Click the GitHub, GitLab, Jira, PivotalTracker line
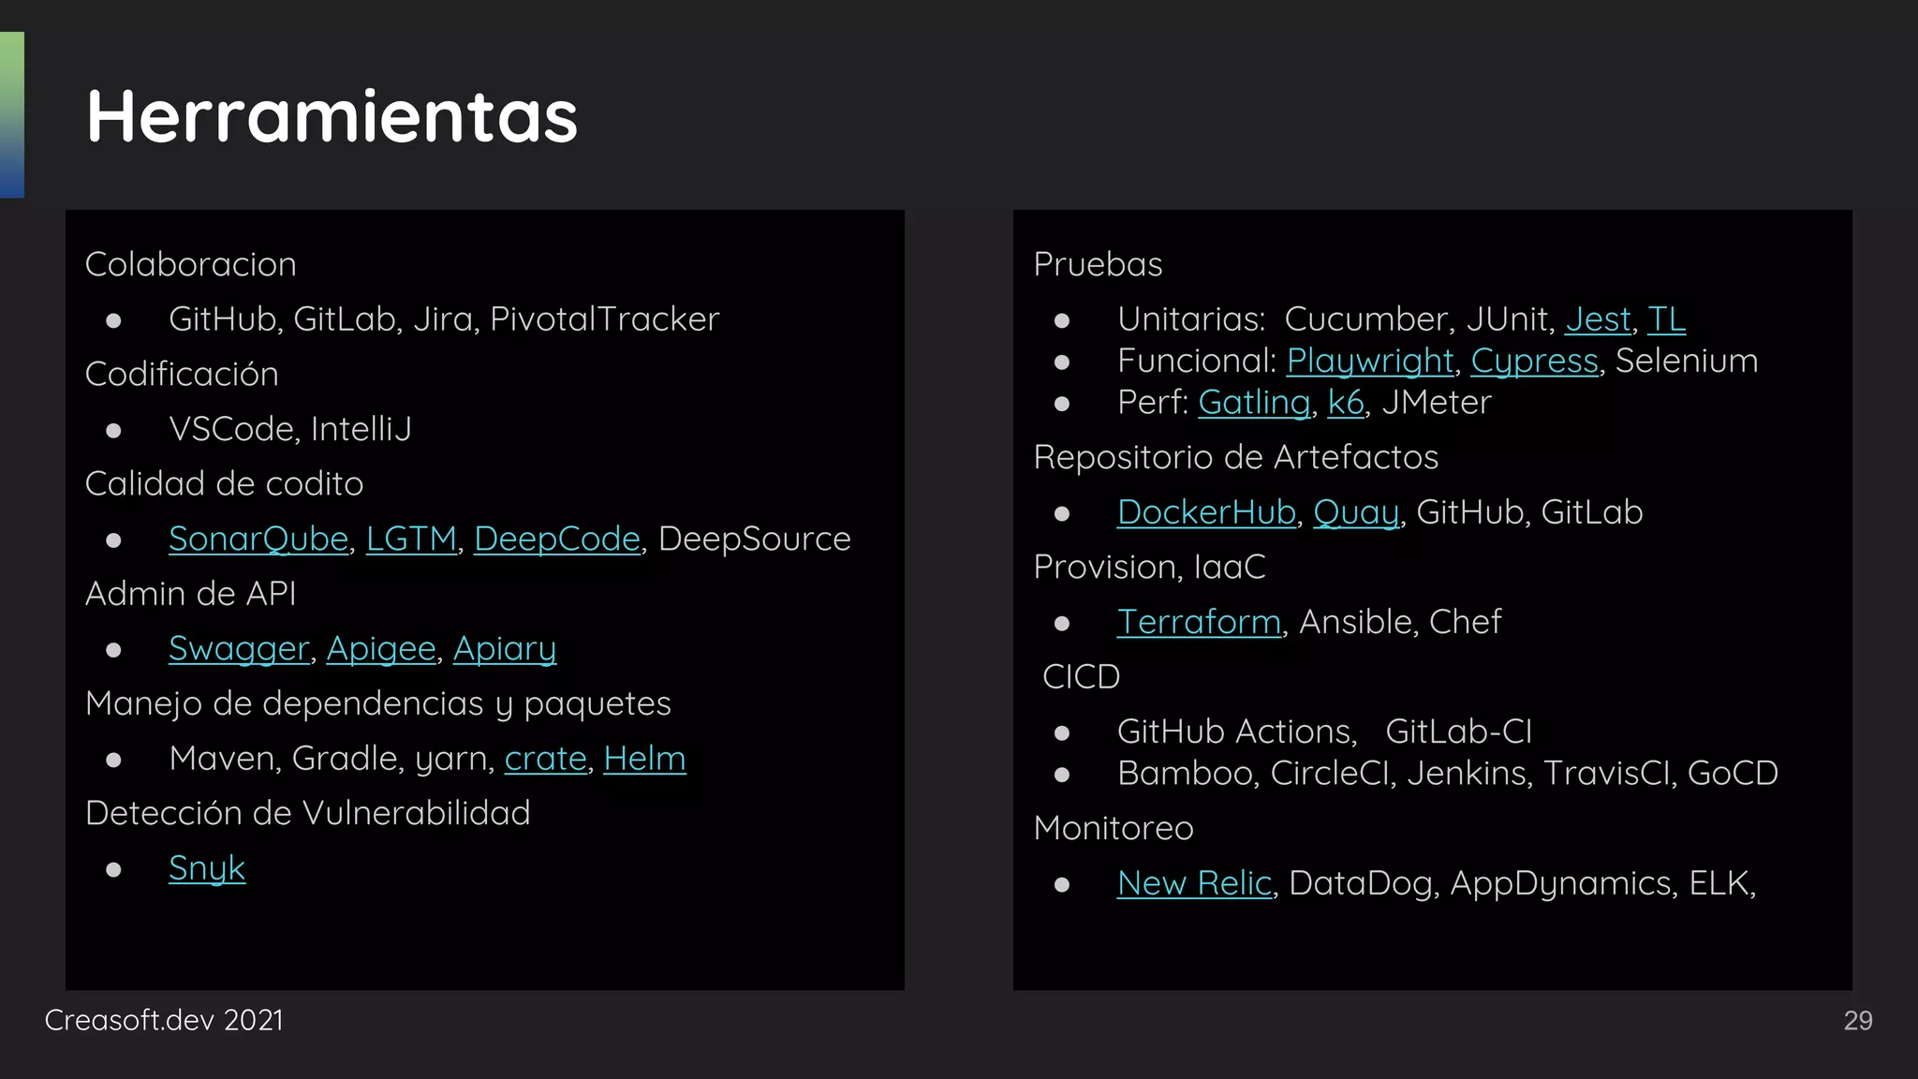This screenshot has height=1079, width=1918. coord(444,319)
